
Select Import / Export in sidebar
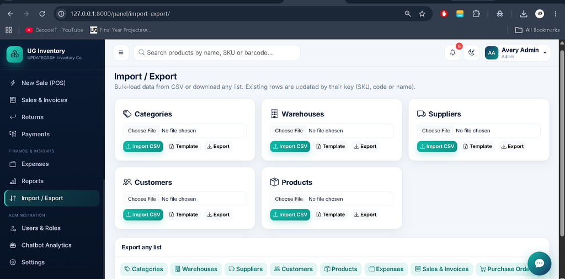click(x=52, y=198)
